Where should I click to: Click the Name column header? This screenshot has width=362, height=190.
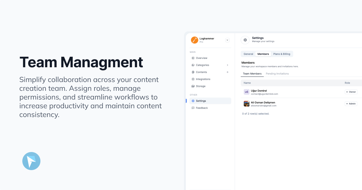click(247, 83)
